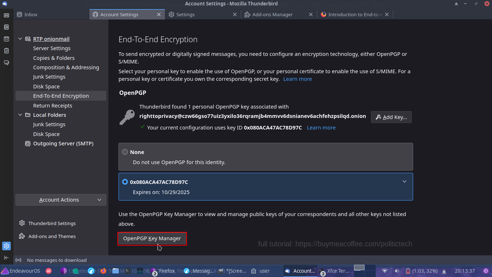
Task: Close the Introduction to End-to-end tab
Action: click(x=387, y=14)
